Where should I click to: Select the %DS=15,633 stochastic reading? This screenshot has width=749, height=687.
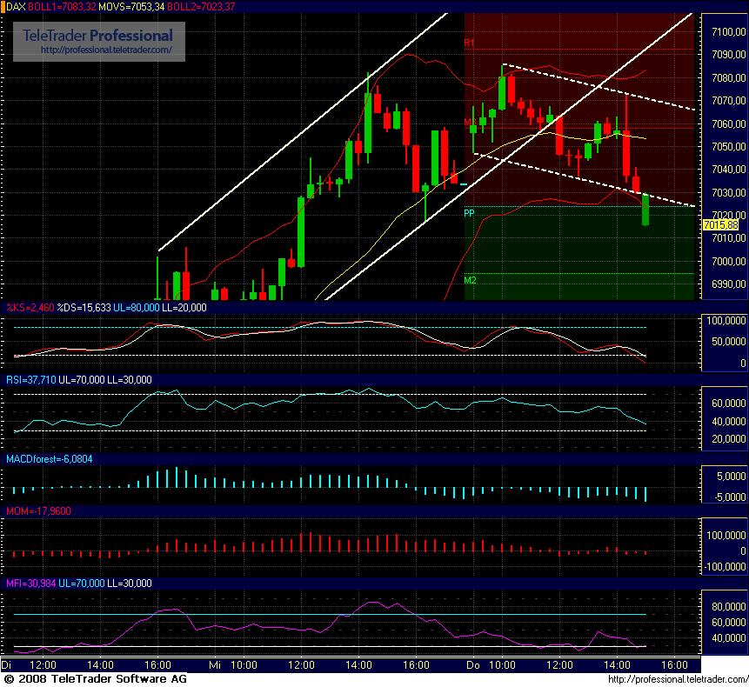pyautogui.click(x=84, y=308)
